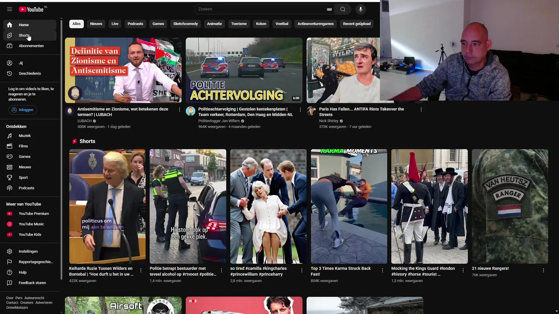The image size is (559, 314).
Task: Select the Alles filter chip
Action: point(76,24)
